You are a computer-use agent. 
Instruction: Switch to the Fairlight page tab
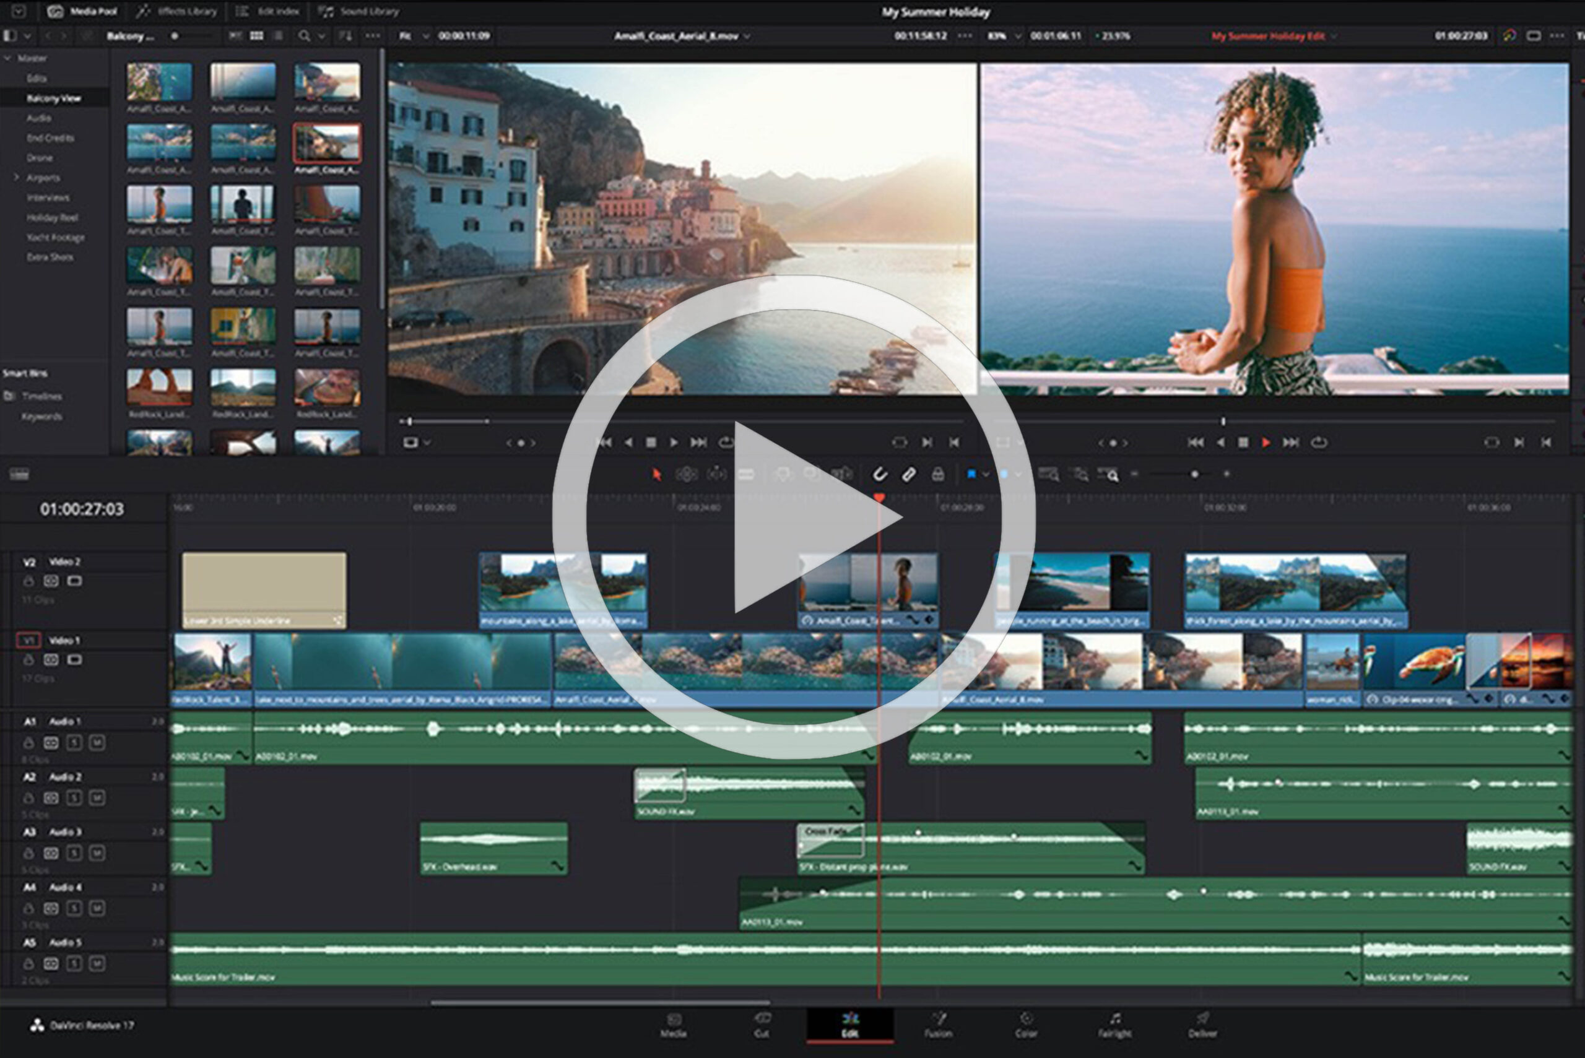[1114, 1025]
